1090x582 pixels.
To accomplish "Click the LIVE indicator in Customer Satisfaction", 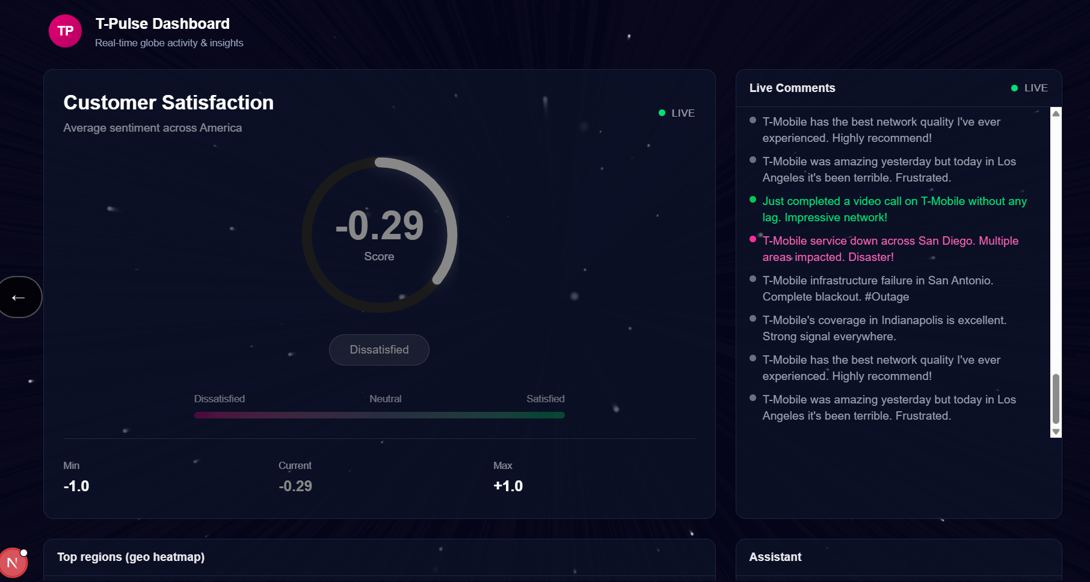I will (x=677, y=113).
